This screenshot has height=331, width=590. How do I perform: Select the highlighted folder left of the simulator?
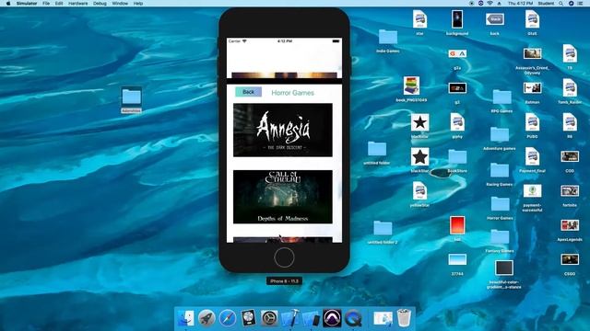click(131, 97)
